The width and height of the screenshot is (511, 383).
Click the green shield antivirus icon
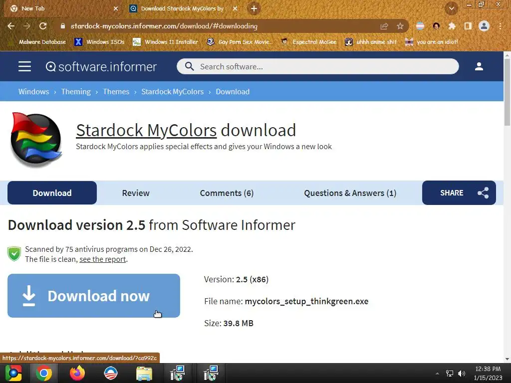point(14,254)
